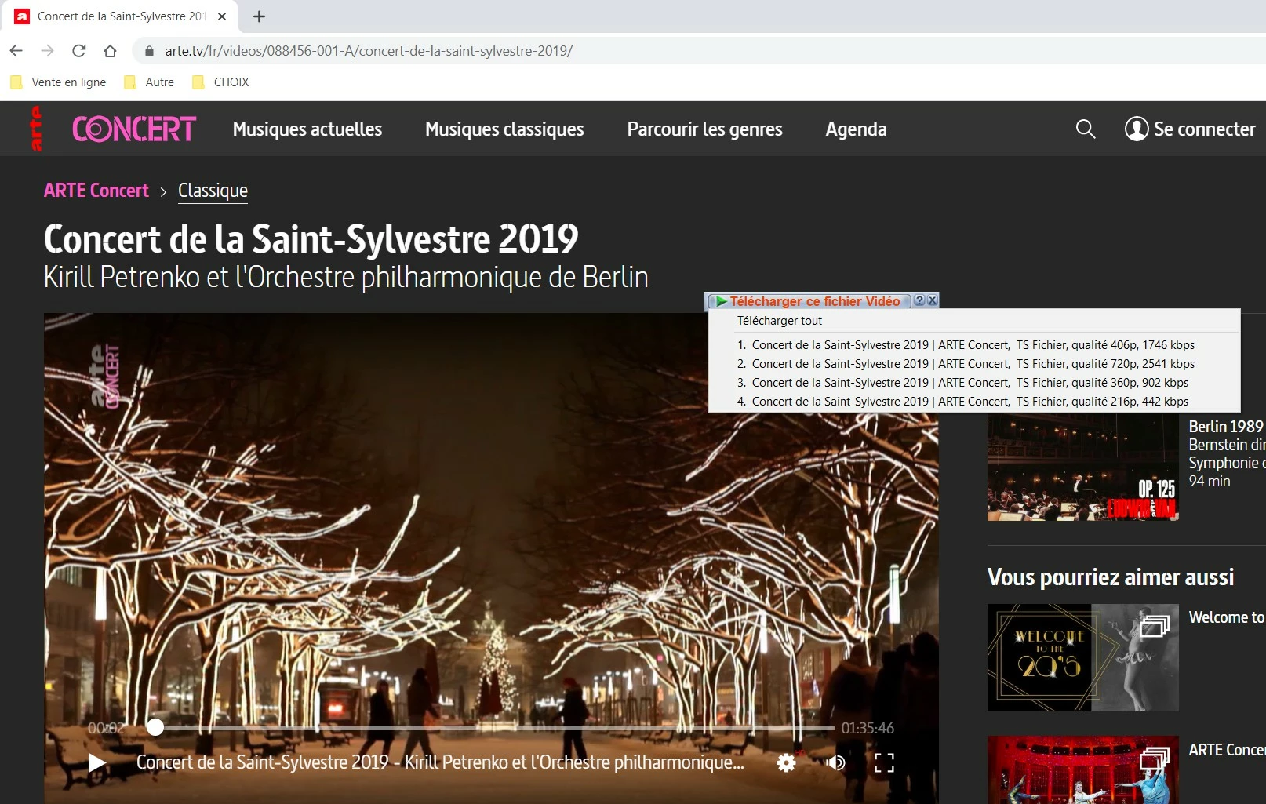Screen dimensions: 1266x804
Task: Open the Musiques classiques menu
Action: (504, 129)
